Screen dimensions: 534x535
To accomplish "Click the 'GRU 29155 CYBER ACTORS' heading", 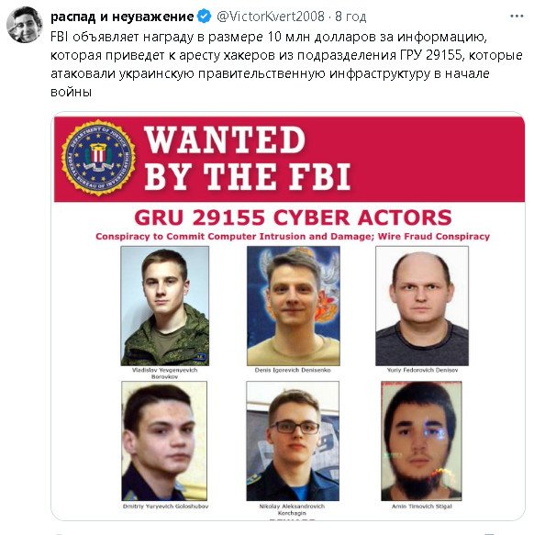I will click(x=293, y=217).
